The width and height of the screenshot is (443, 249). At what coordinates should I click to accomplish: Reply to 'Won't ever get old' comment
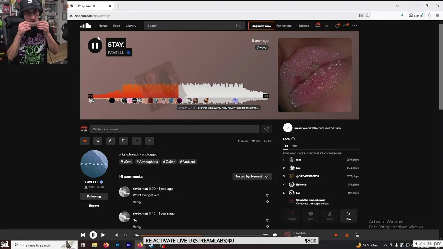pyautogui.click(x=137, y=202)
